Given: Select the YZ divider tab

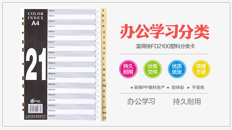Looking at the screenshot, I should coord(104,118).
